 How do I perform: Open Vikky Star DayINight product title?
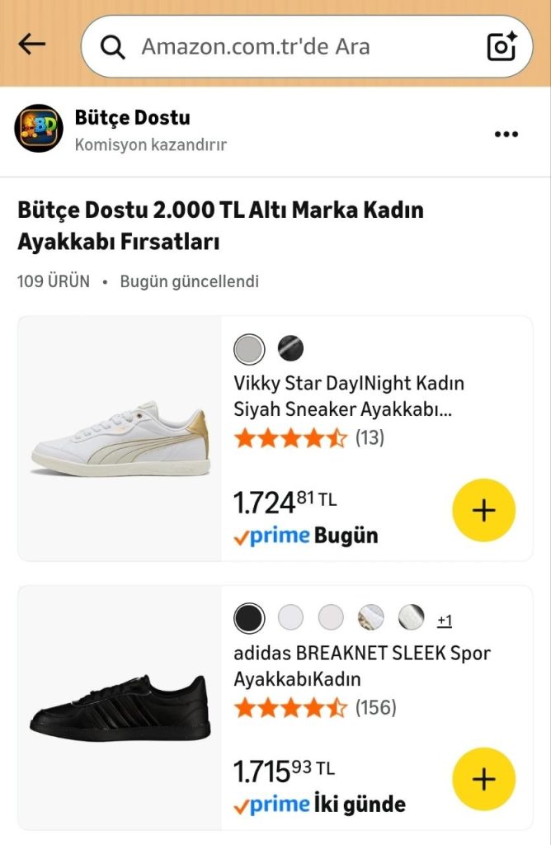click(349, 396)
